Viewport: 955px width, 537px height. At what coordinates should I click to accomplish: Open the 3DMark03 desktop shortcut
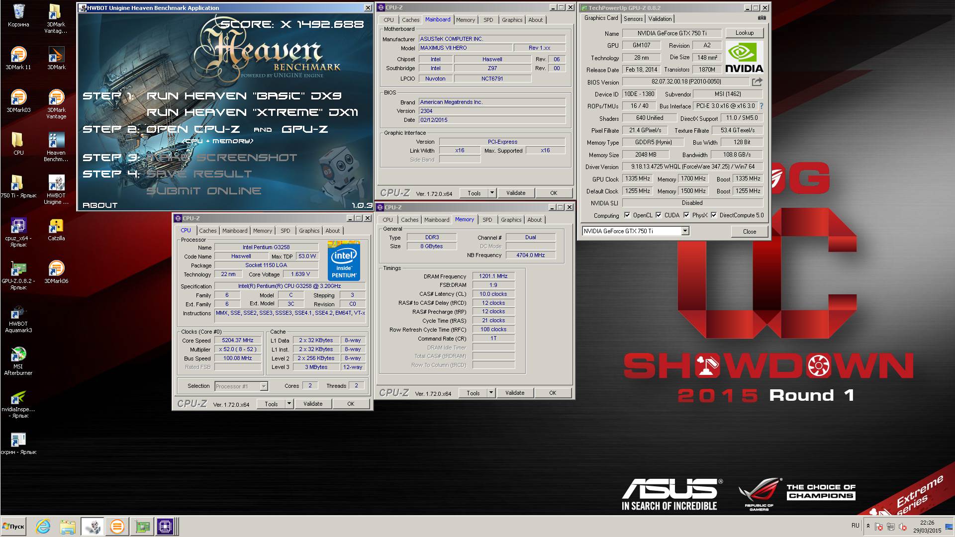(18, 101)
